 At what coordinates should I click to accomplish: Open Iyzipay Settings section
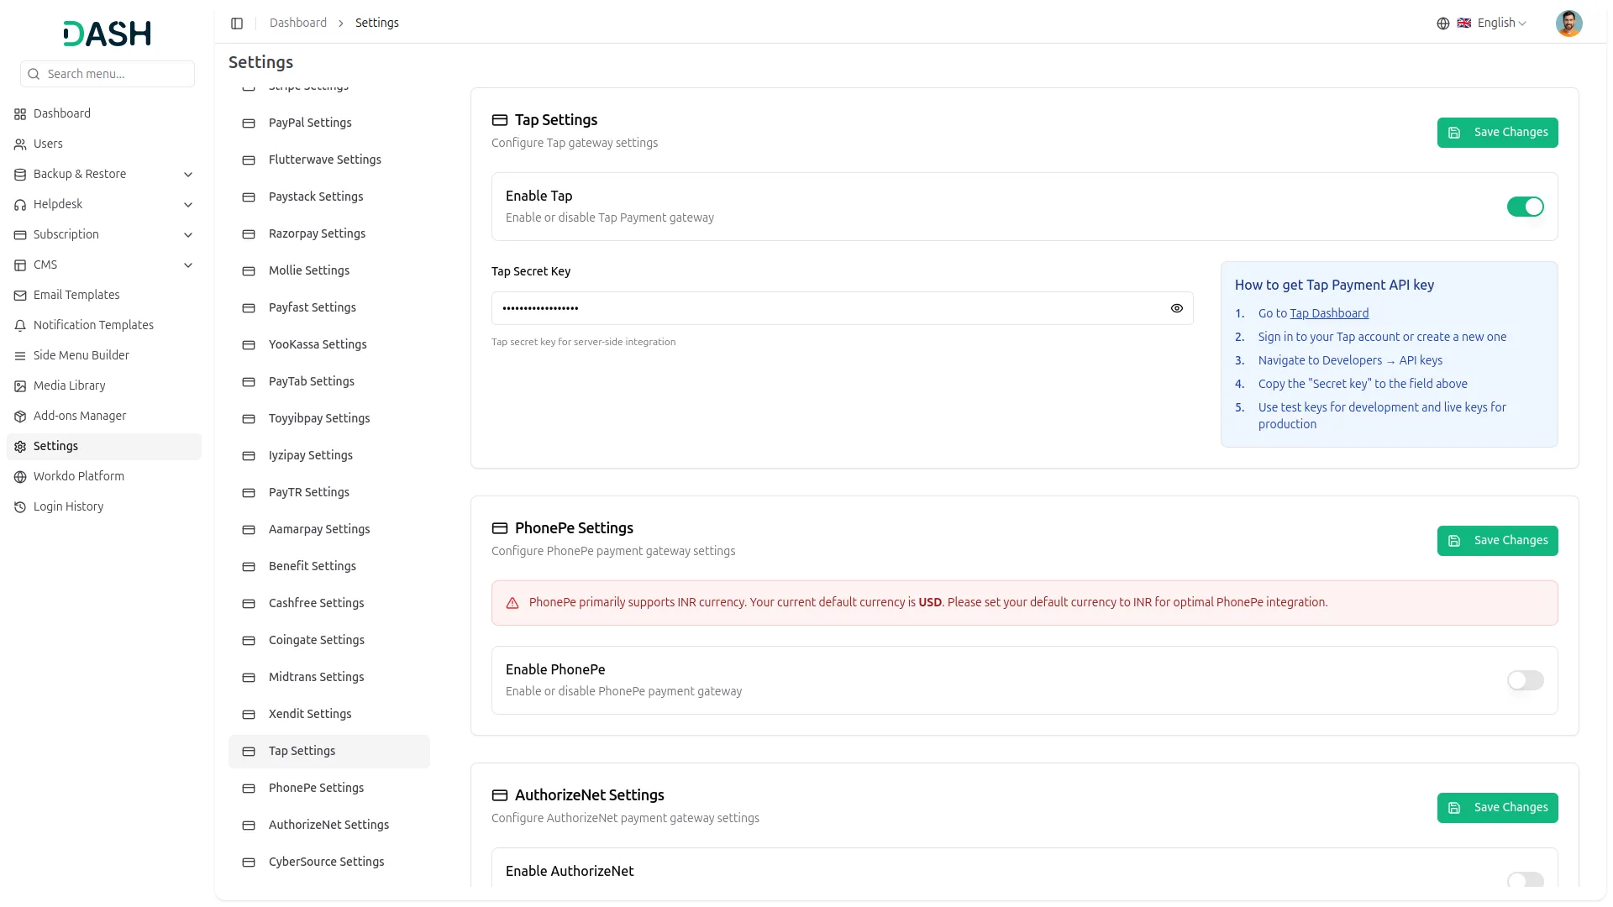click(x=329, y=456)
